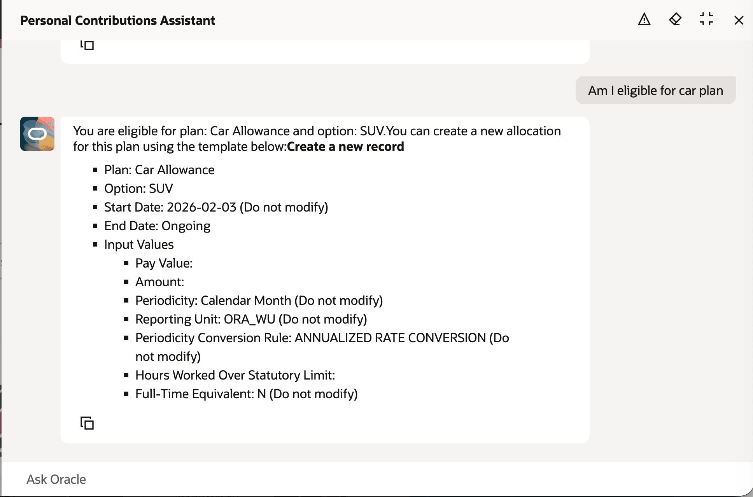Select the Plan: Car Allowance entry
Image resolution: width=753 pixels, height=497 pixels.
(x=159, y=170)
